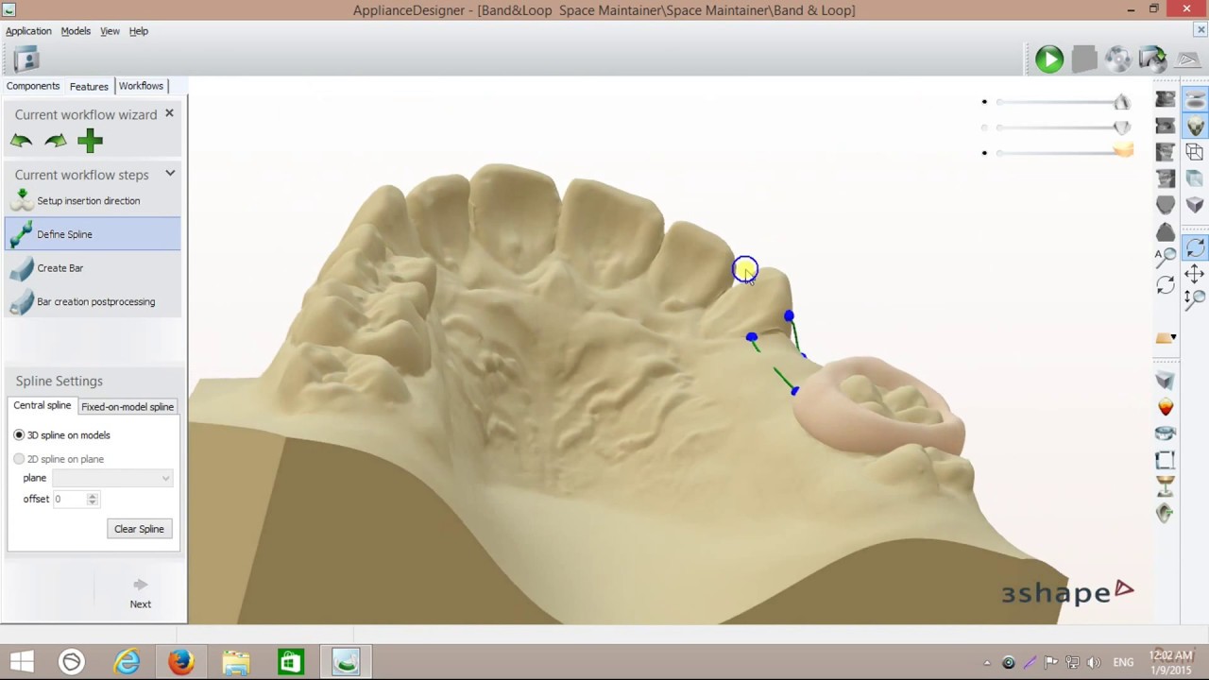Click the reset rotation arrows icon
Screen dimensions: 1209x680
(x=1166, y=283)
